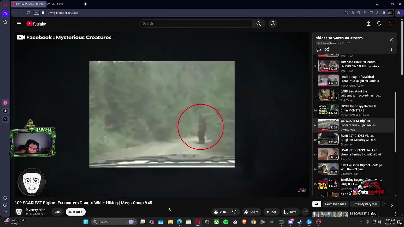
Task: Open Opera downloads icon
Action: (377, 13)
